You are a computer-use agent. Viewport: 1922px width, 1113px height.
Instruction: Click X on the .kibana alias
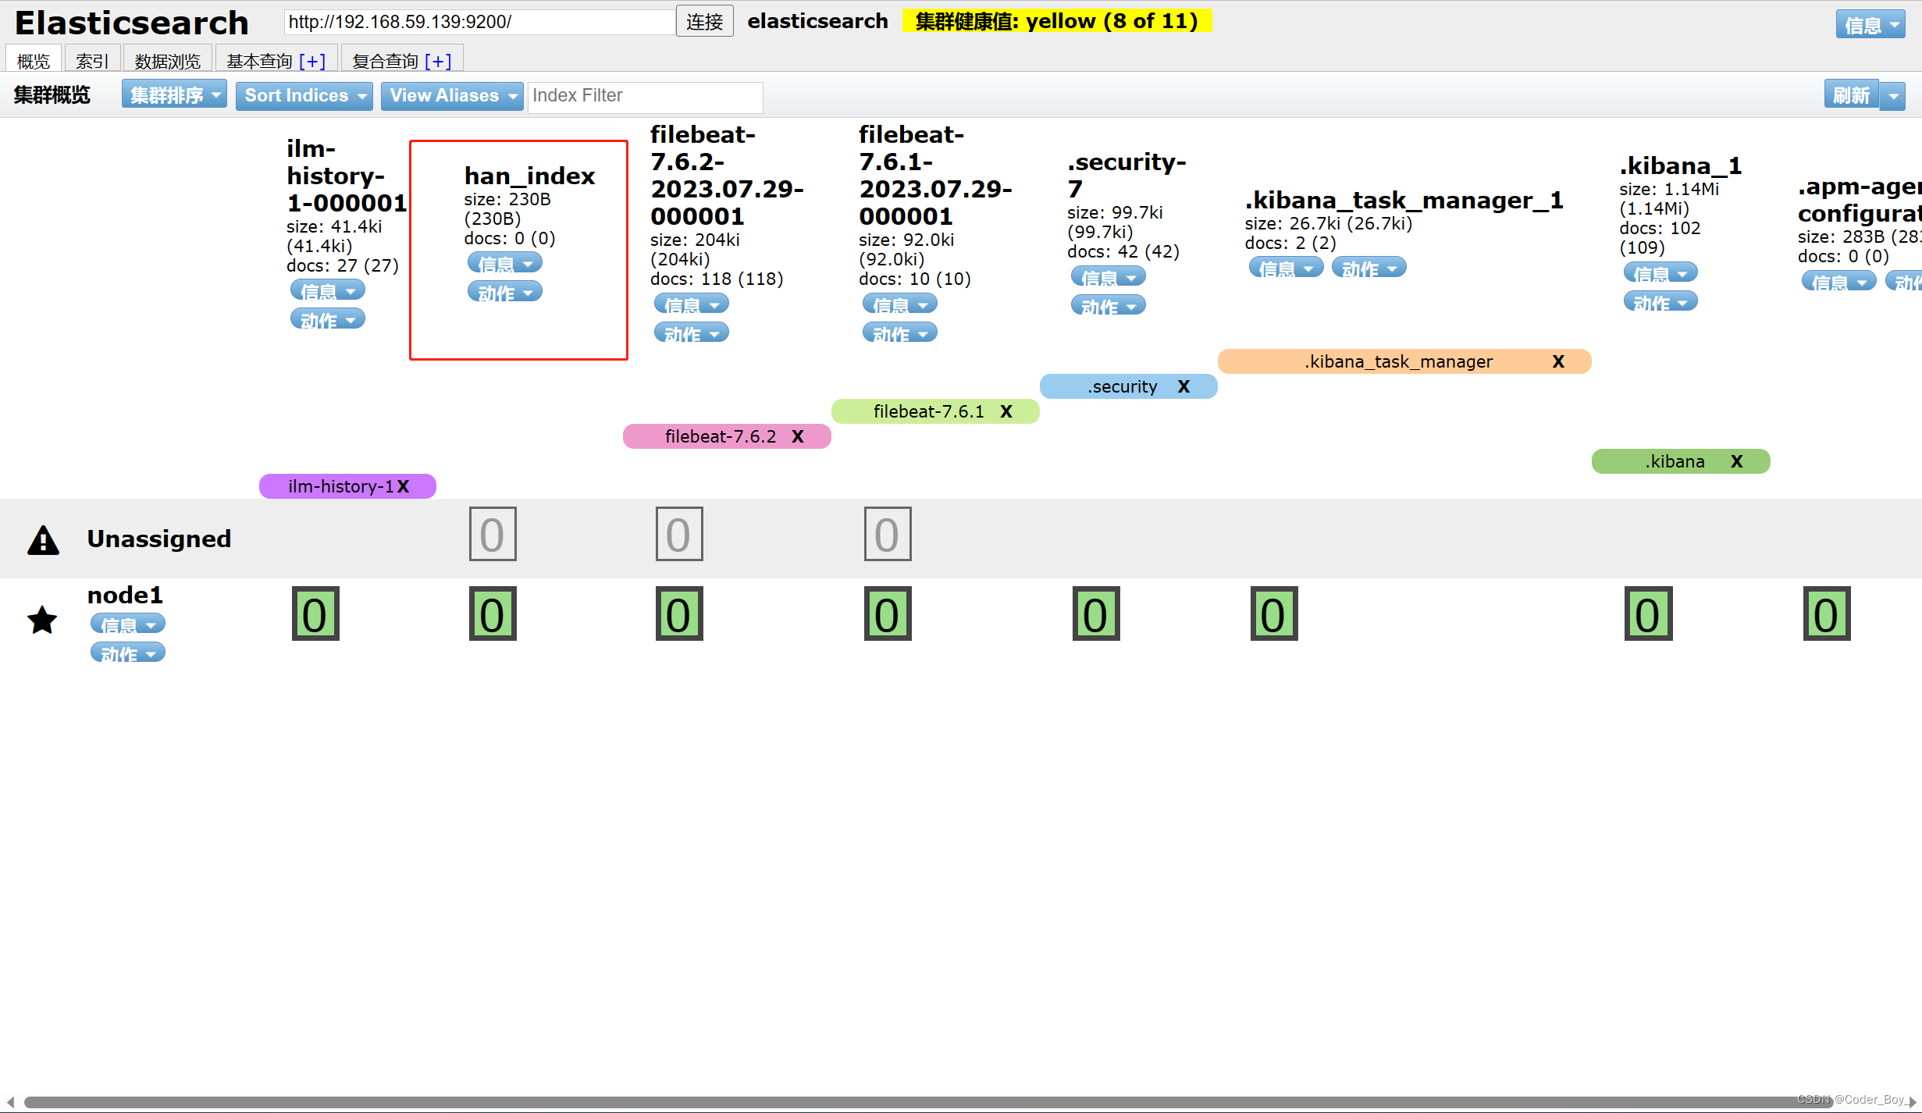click(x=1736, y=461)
